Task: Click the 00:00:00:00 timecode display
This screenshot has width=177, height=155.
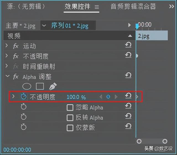Action: point(17,150)
